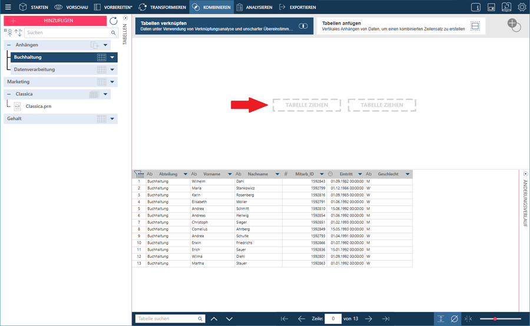The width and height of the screenshot is (530, 326).
Task: Click the magnifier in Suchen field
Action: coord(113,33)
